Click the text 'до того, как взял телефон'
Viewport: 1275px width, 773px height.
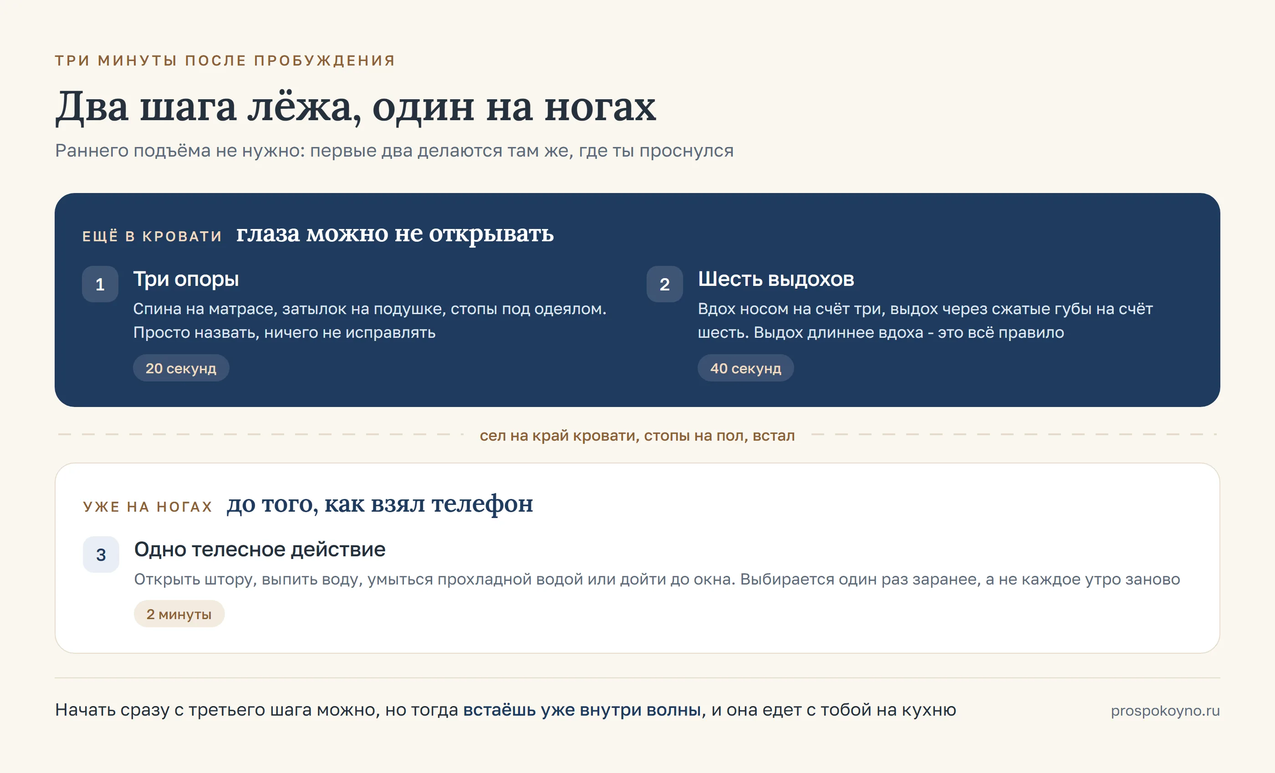[x=380, y=504]
